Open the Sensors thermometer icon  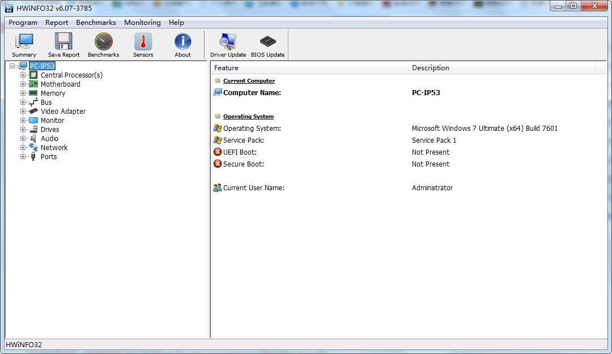[143, 41]
